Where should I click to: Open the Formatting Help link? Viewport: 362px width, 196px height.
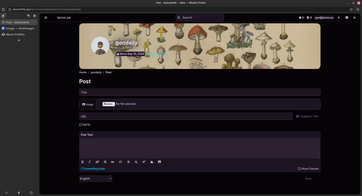(93, 169)
